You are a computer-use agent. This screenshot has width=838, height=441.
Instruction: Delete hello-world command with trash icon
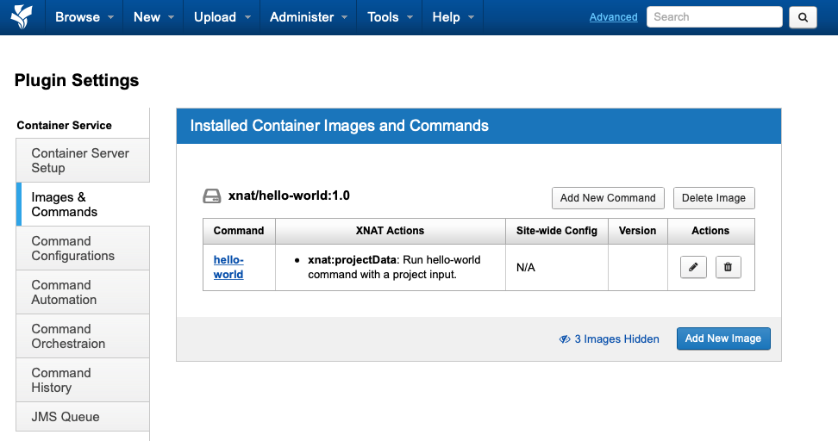tap(728, 267)
